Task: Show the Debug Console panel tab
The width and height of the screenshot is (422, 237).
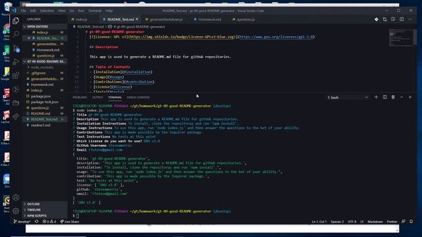Action: (138, 97)
